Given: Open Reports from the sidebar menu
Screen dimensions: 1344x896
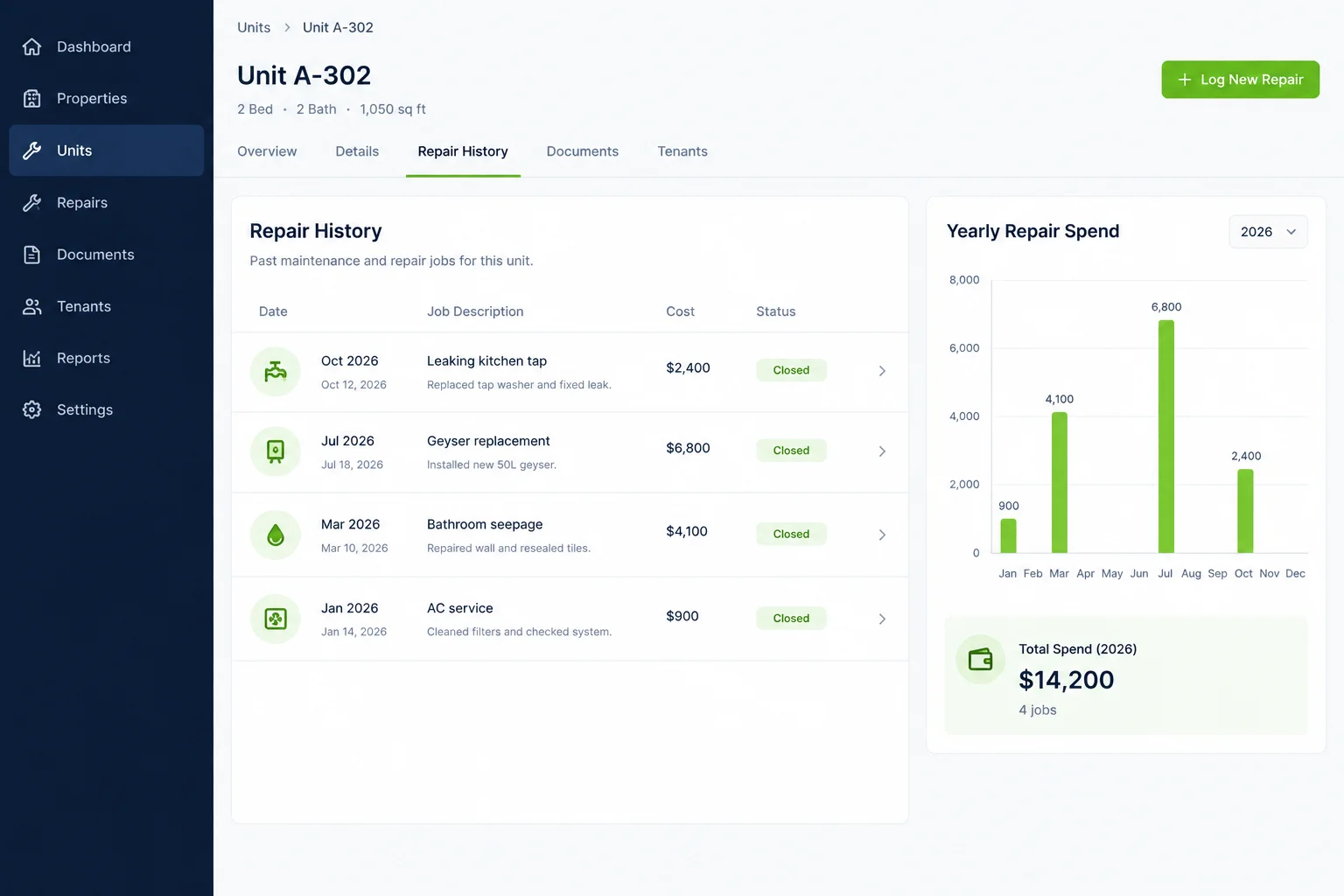Looking at the screenshot, I should point(107,358).
